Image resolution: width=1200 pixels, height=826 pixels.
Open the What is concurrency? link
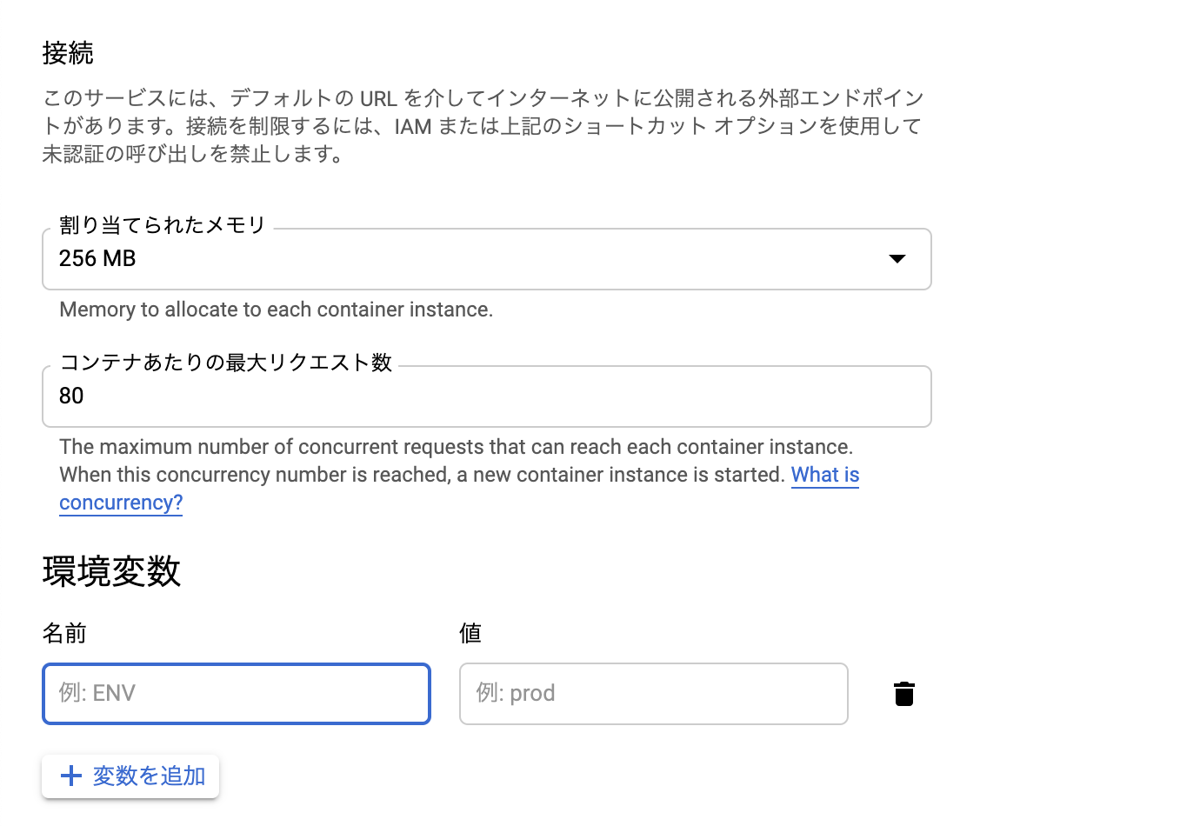(825, 475)
